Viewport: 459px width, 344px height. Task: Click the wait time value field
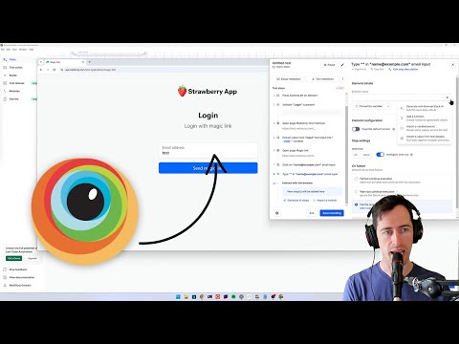[x=356, y=155]
